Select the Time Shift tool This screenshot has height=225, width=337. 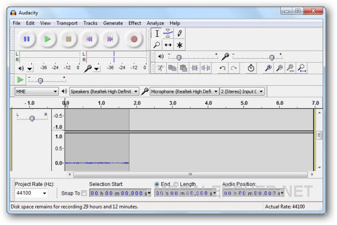(x=168, y=45)
